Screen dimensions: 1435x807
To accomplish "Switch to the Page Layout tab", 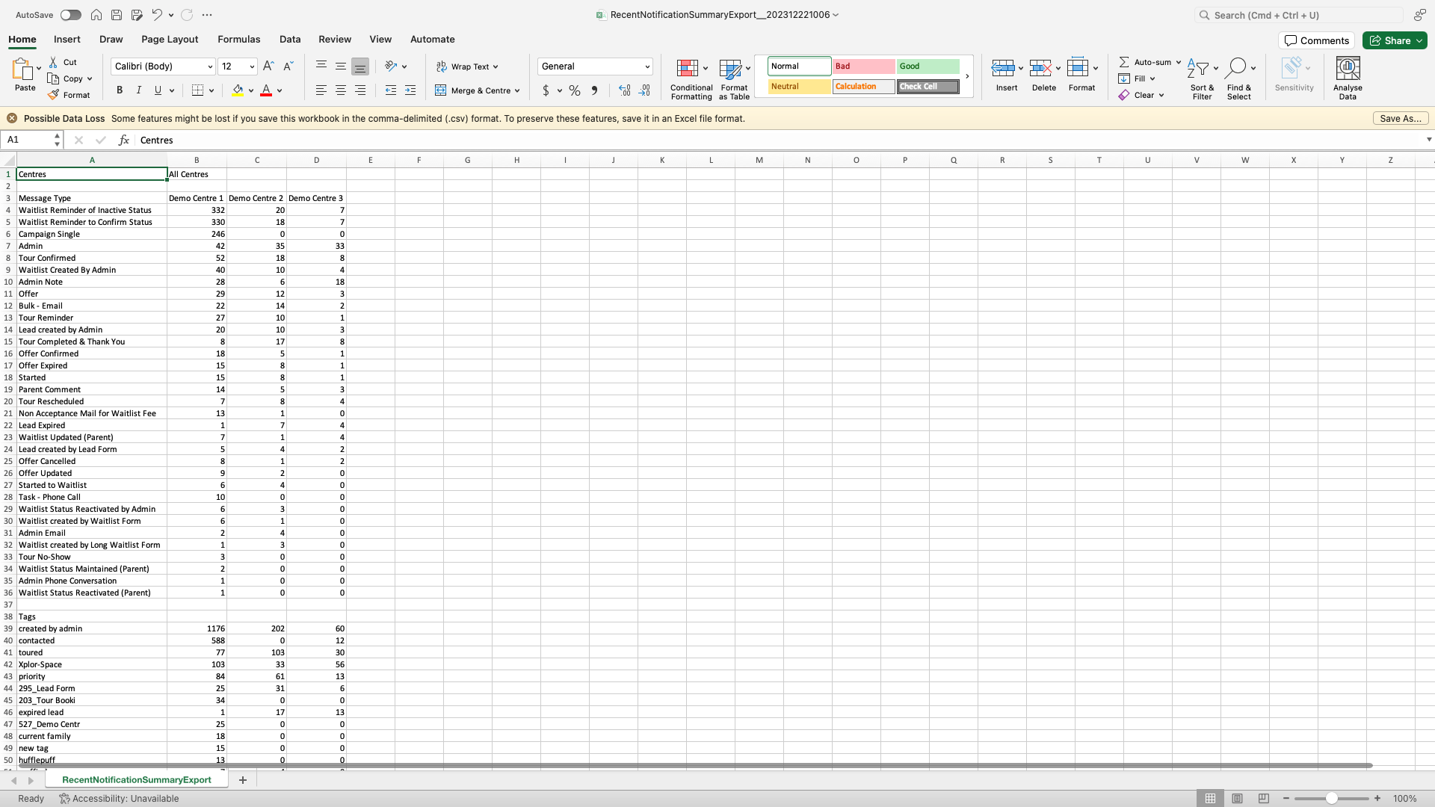I will coord(170,40).
